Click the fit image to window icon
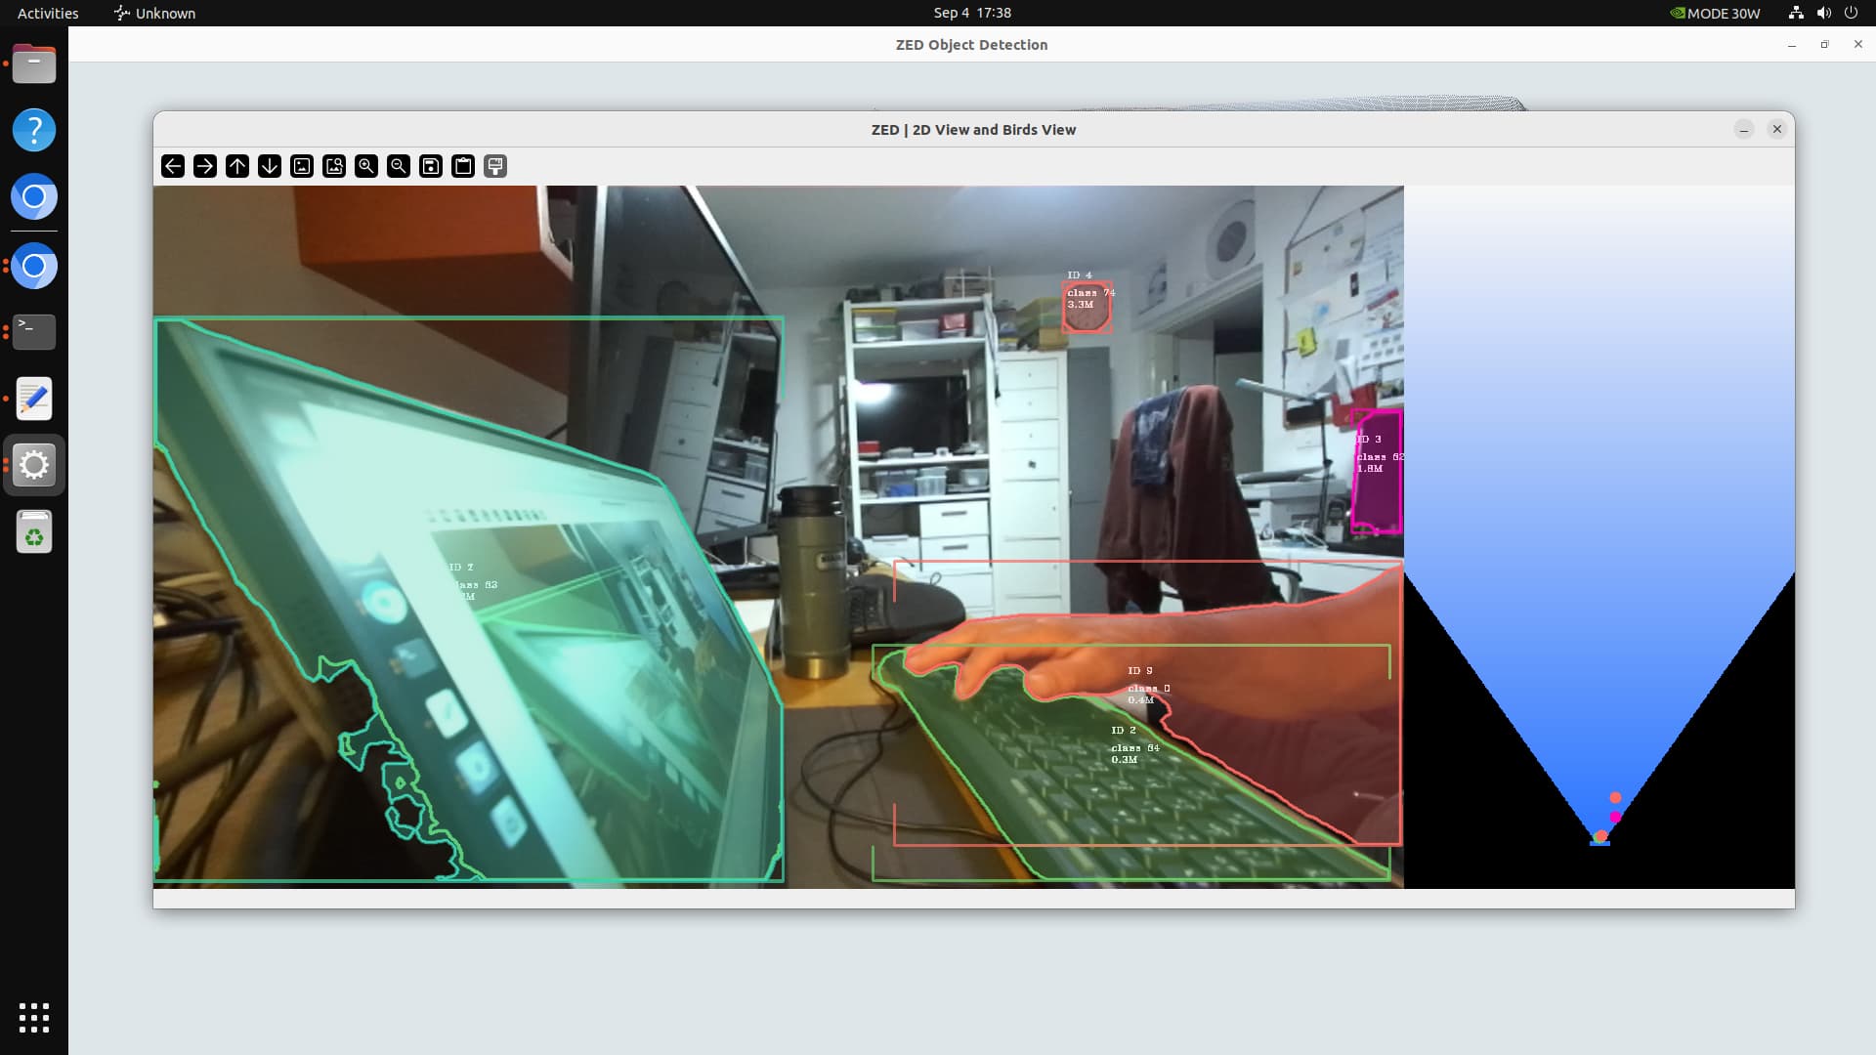The image size is (1876, 1055). [334, 166]
